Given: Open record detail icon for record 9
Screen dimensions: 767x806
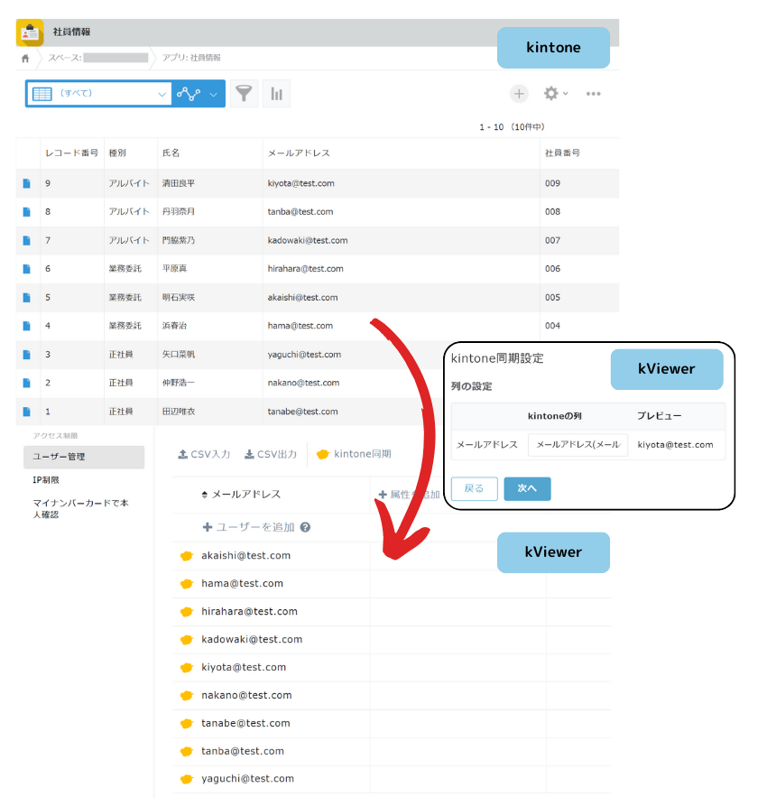Looking at the screenshot, I should click(27, 183).
